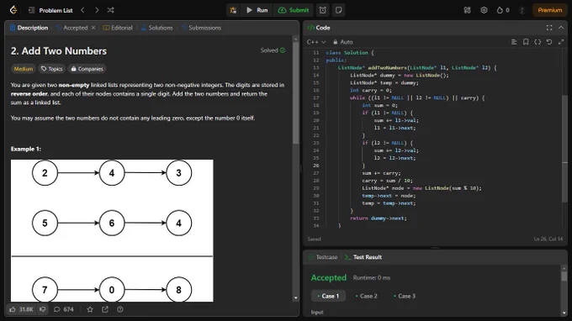Click the timer alarm clock icon

323,10
